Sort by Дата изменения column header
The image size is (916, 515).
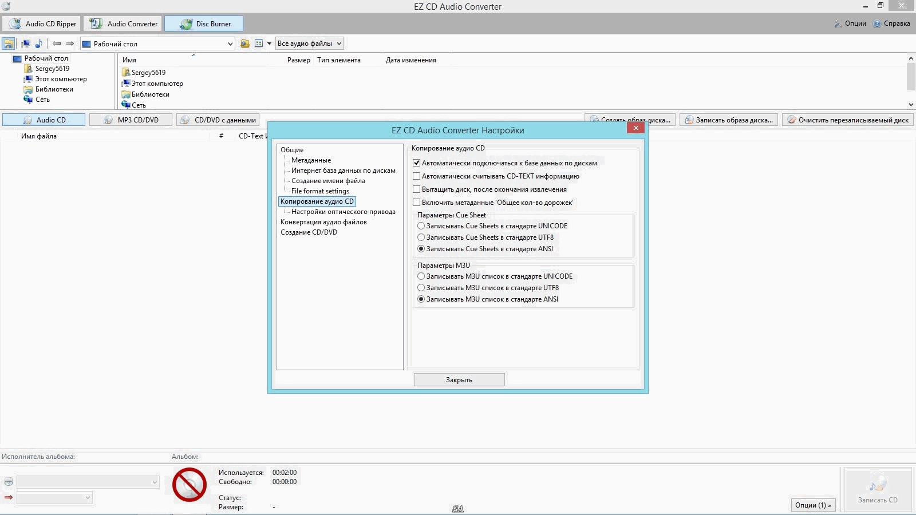tap(410, 60)
